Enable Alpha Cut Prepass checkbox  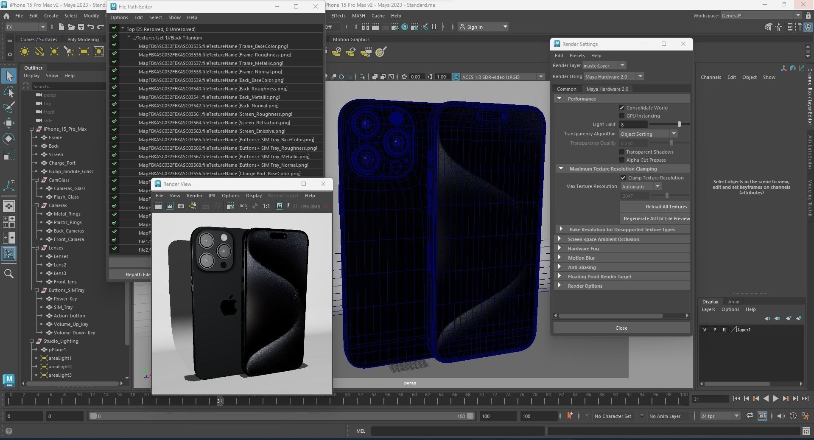[621, 160]
